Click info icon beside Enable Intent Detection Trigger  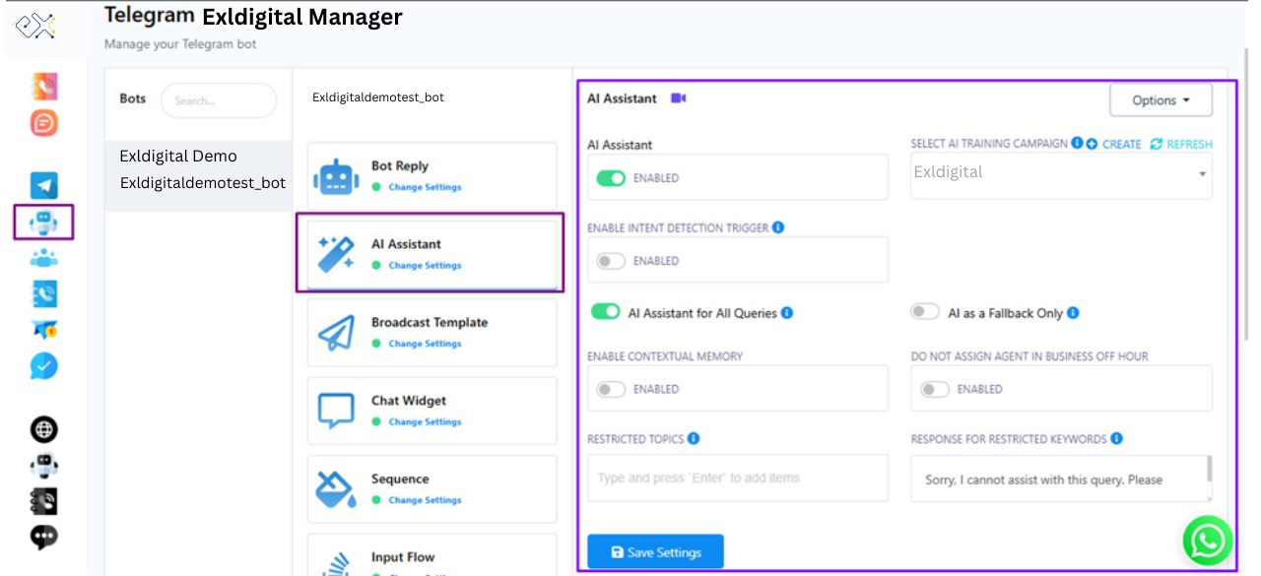point(778,227)
